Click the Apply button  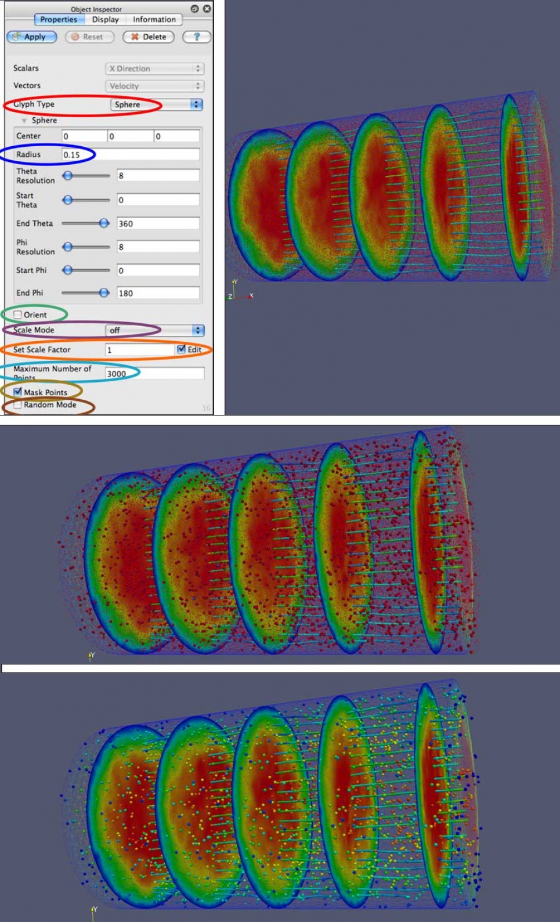tap(32, 37)
